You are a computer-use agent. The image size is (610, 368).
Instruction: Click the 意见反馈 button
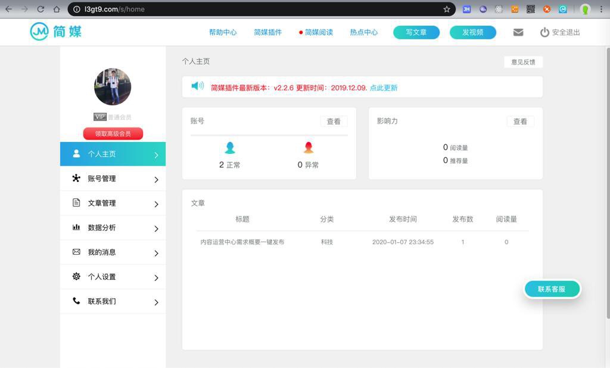(x=523, y=62)
